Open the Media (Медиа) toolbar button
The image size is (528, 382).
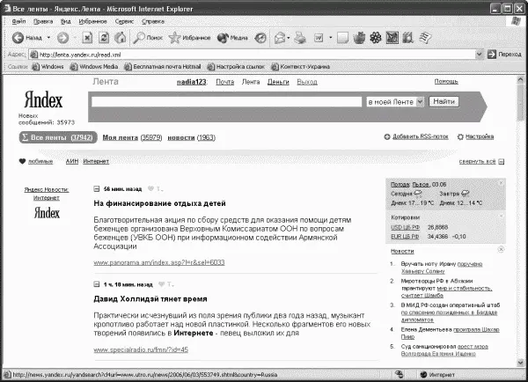(232, 38)
